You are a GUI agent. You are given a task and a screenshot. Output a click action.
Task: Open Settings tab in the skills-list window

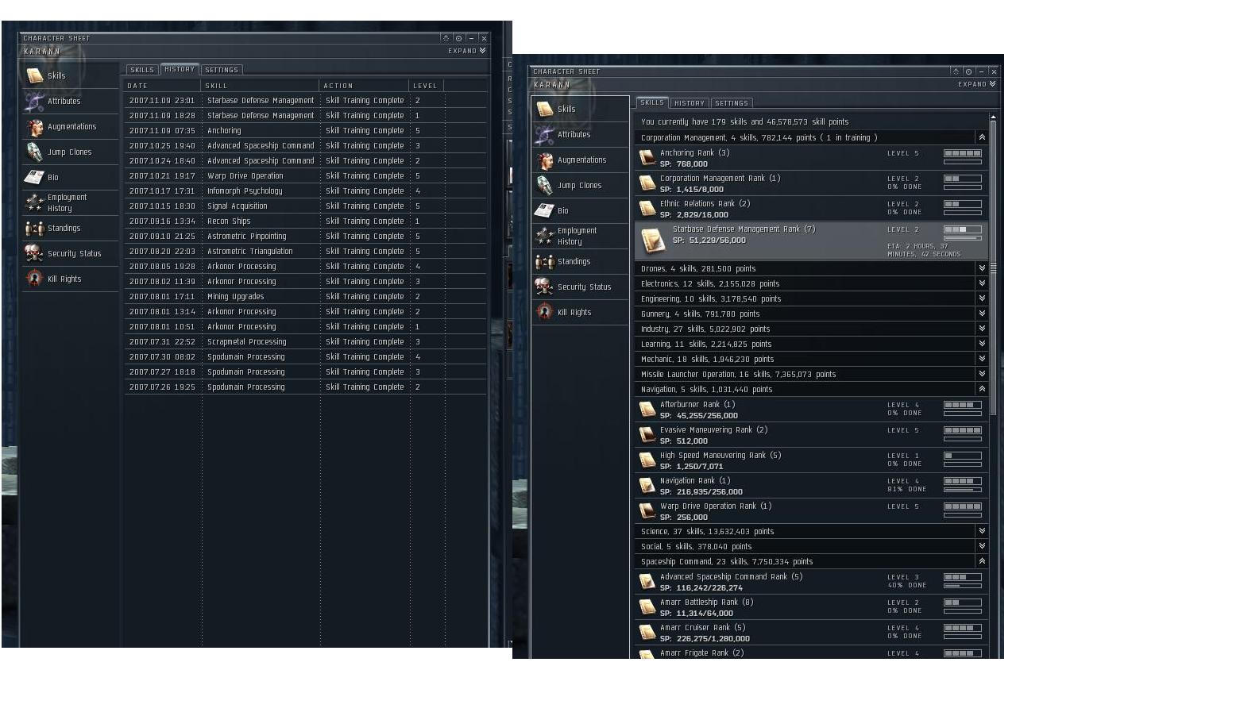click(732, 103)
